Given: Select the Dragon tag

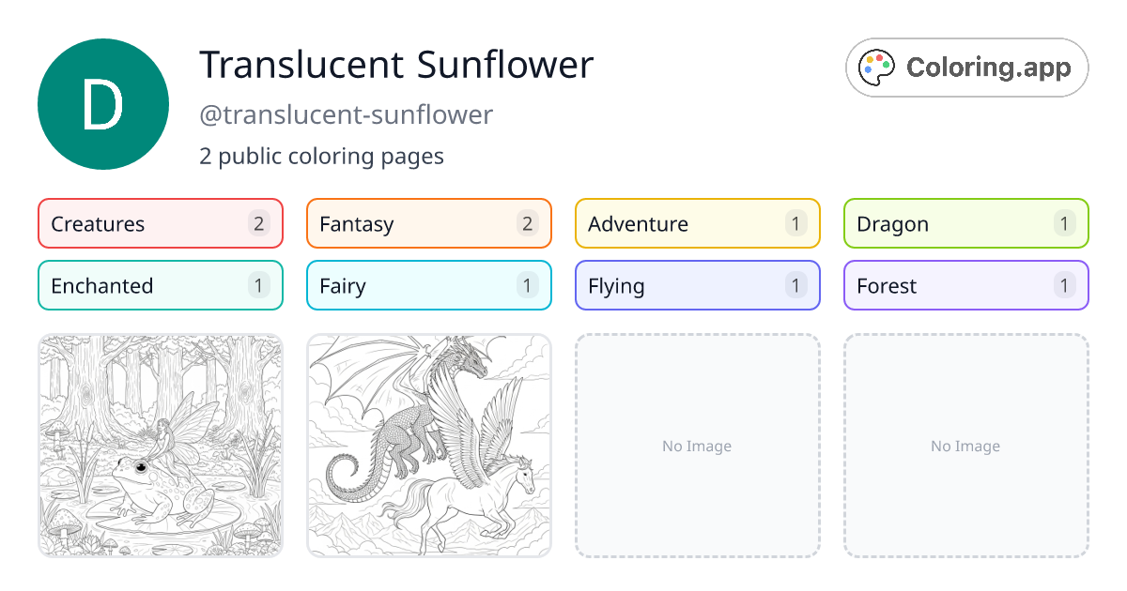Looking at the screenshot, I should pos(966,223).
